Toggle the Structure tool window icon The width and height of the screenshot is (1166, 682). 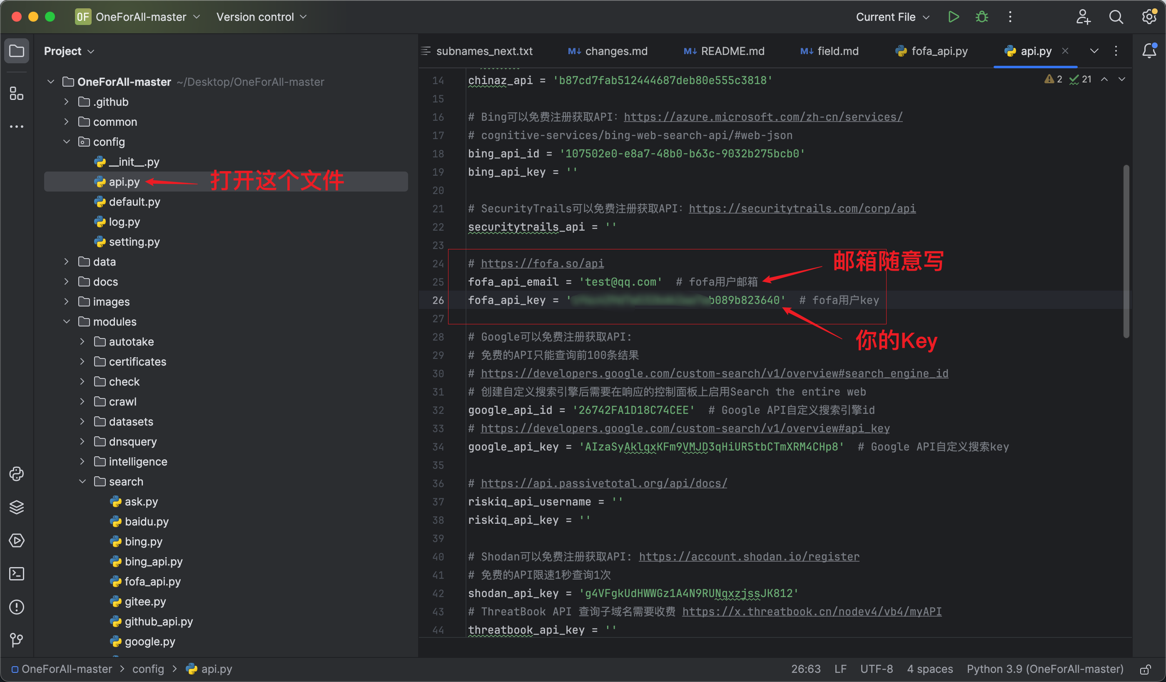(x=17, y=93)
